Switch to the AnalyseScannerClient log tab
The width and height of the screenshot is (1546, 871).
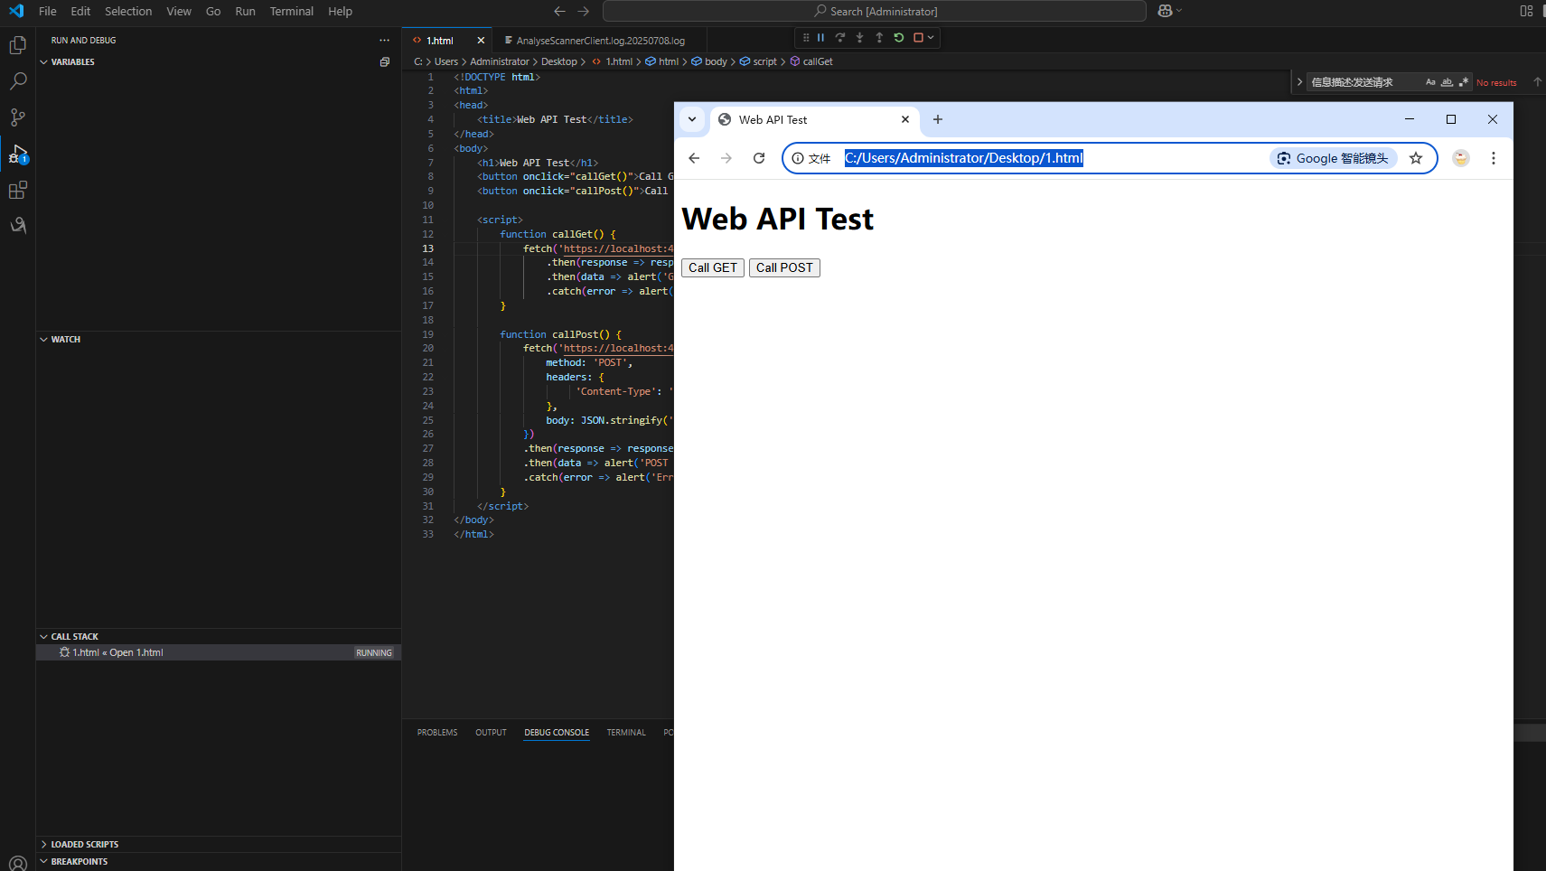(600, 41)
